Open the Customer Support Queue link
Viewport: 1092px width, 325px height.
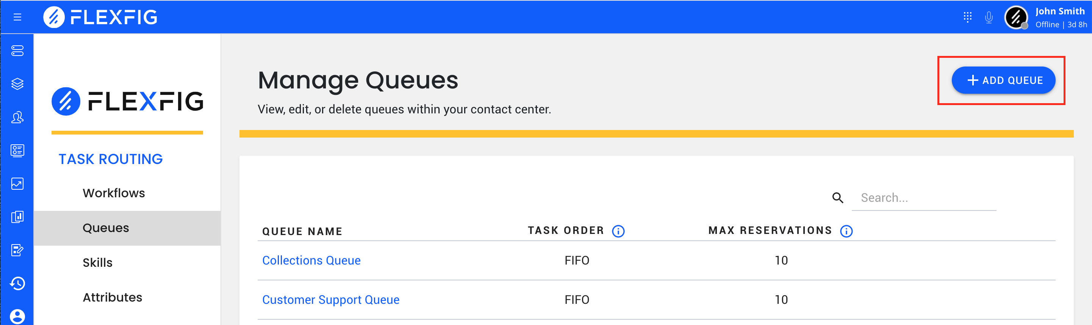331,300
